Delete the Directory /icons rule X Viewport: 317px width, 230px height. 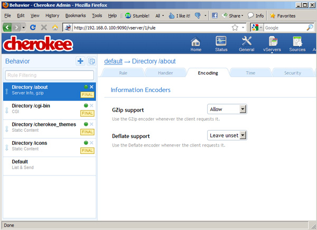(x=91, y=143)
